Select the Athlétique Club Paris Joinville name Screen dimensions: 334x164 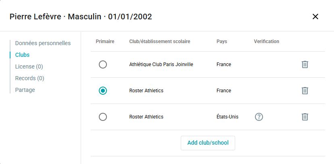coord(161,64)
